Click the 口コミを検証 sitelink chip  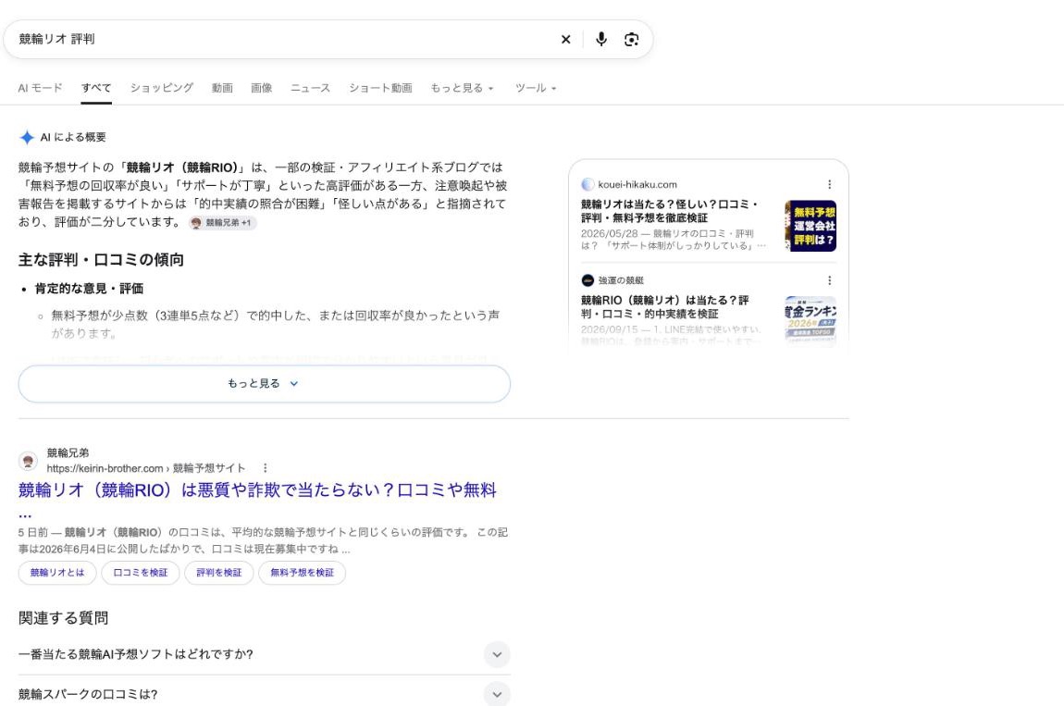point(141,572)
